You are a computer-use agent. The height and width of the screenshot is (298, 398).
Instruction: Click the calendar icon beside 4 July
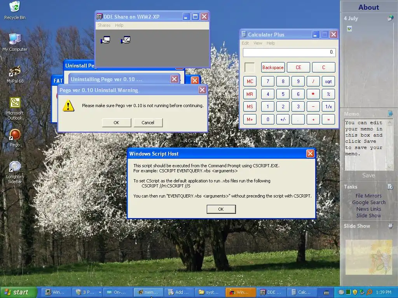390,18
